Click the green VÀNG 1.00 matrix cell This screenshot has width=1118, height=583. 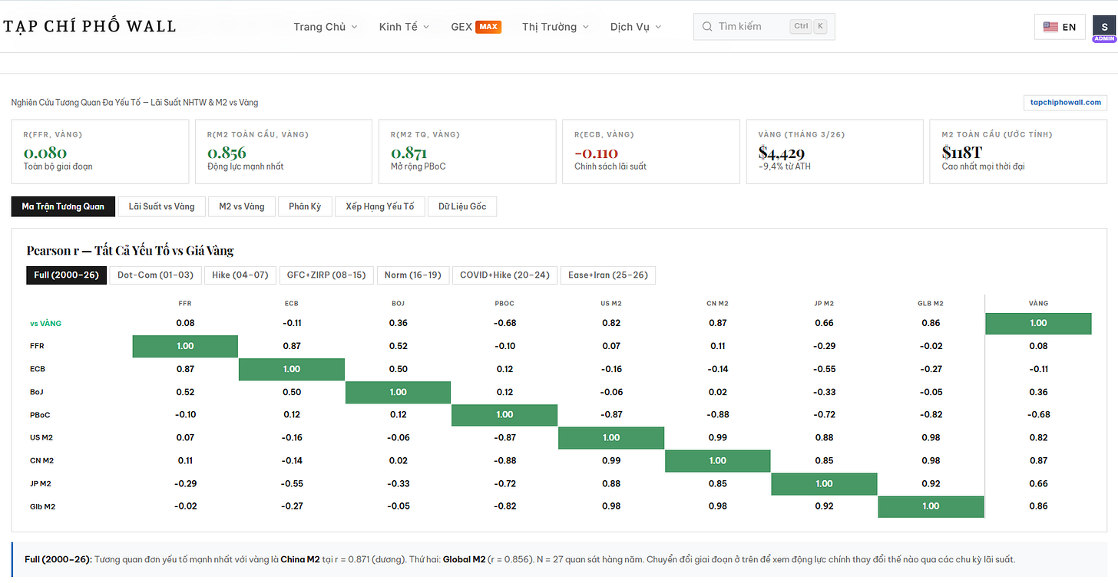tap(1038, 323)
